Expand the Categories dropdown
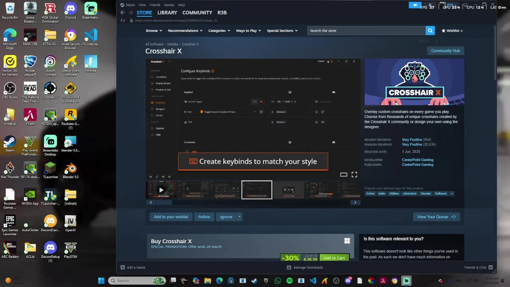 pos(219,31)
